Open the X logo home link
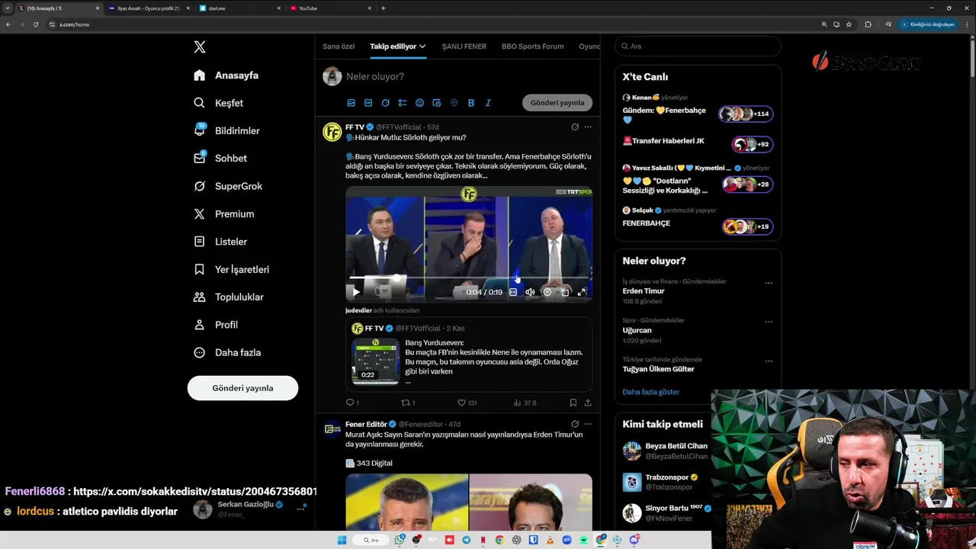Viewport: 976px width, 549px height. 200,47
